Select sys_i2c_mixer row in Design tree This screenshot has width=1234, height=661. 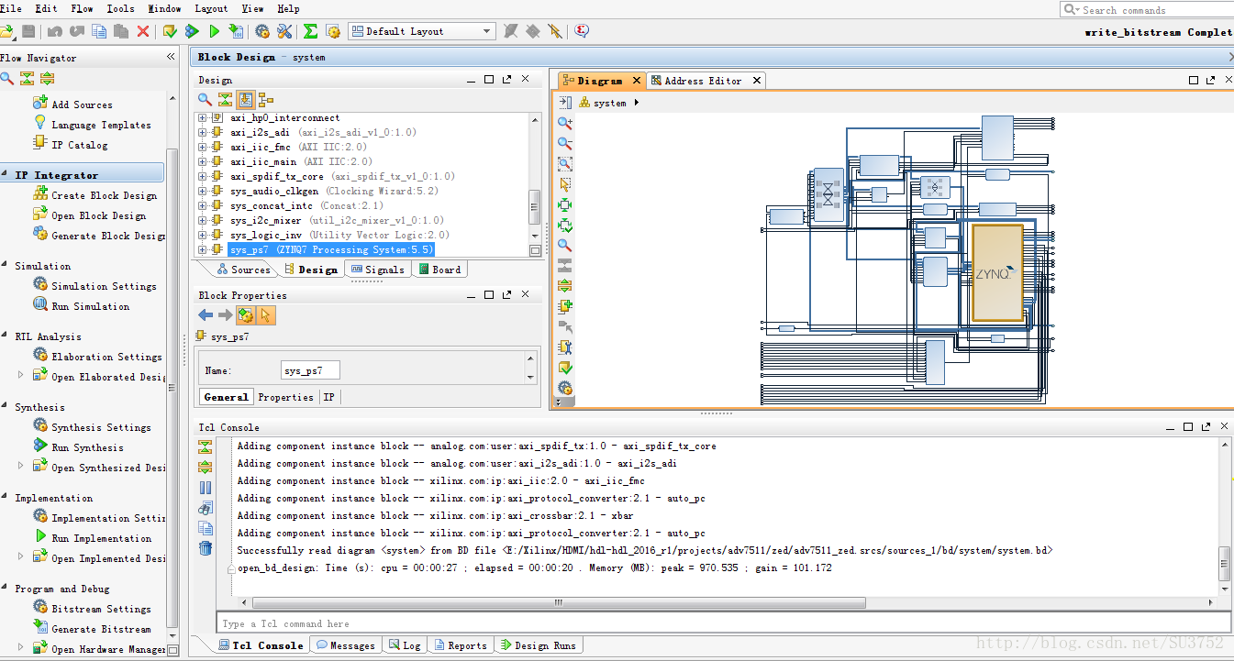(337, 221)
